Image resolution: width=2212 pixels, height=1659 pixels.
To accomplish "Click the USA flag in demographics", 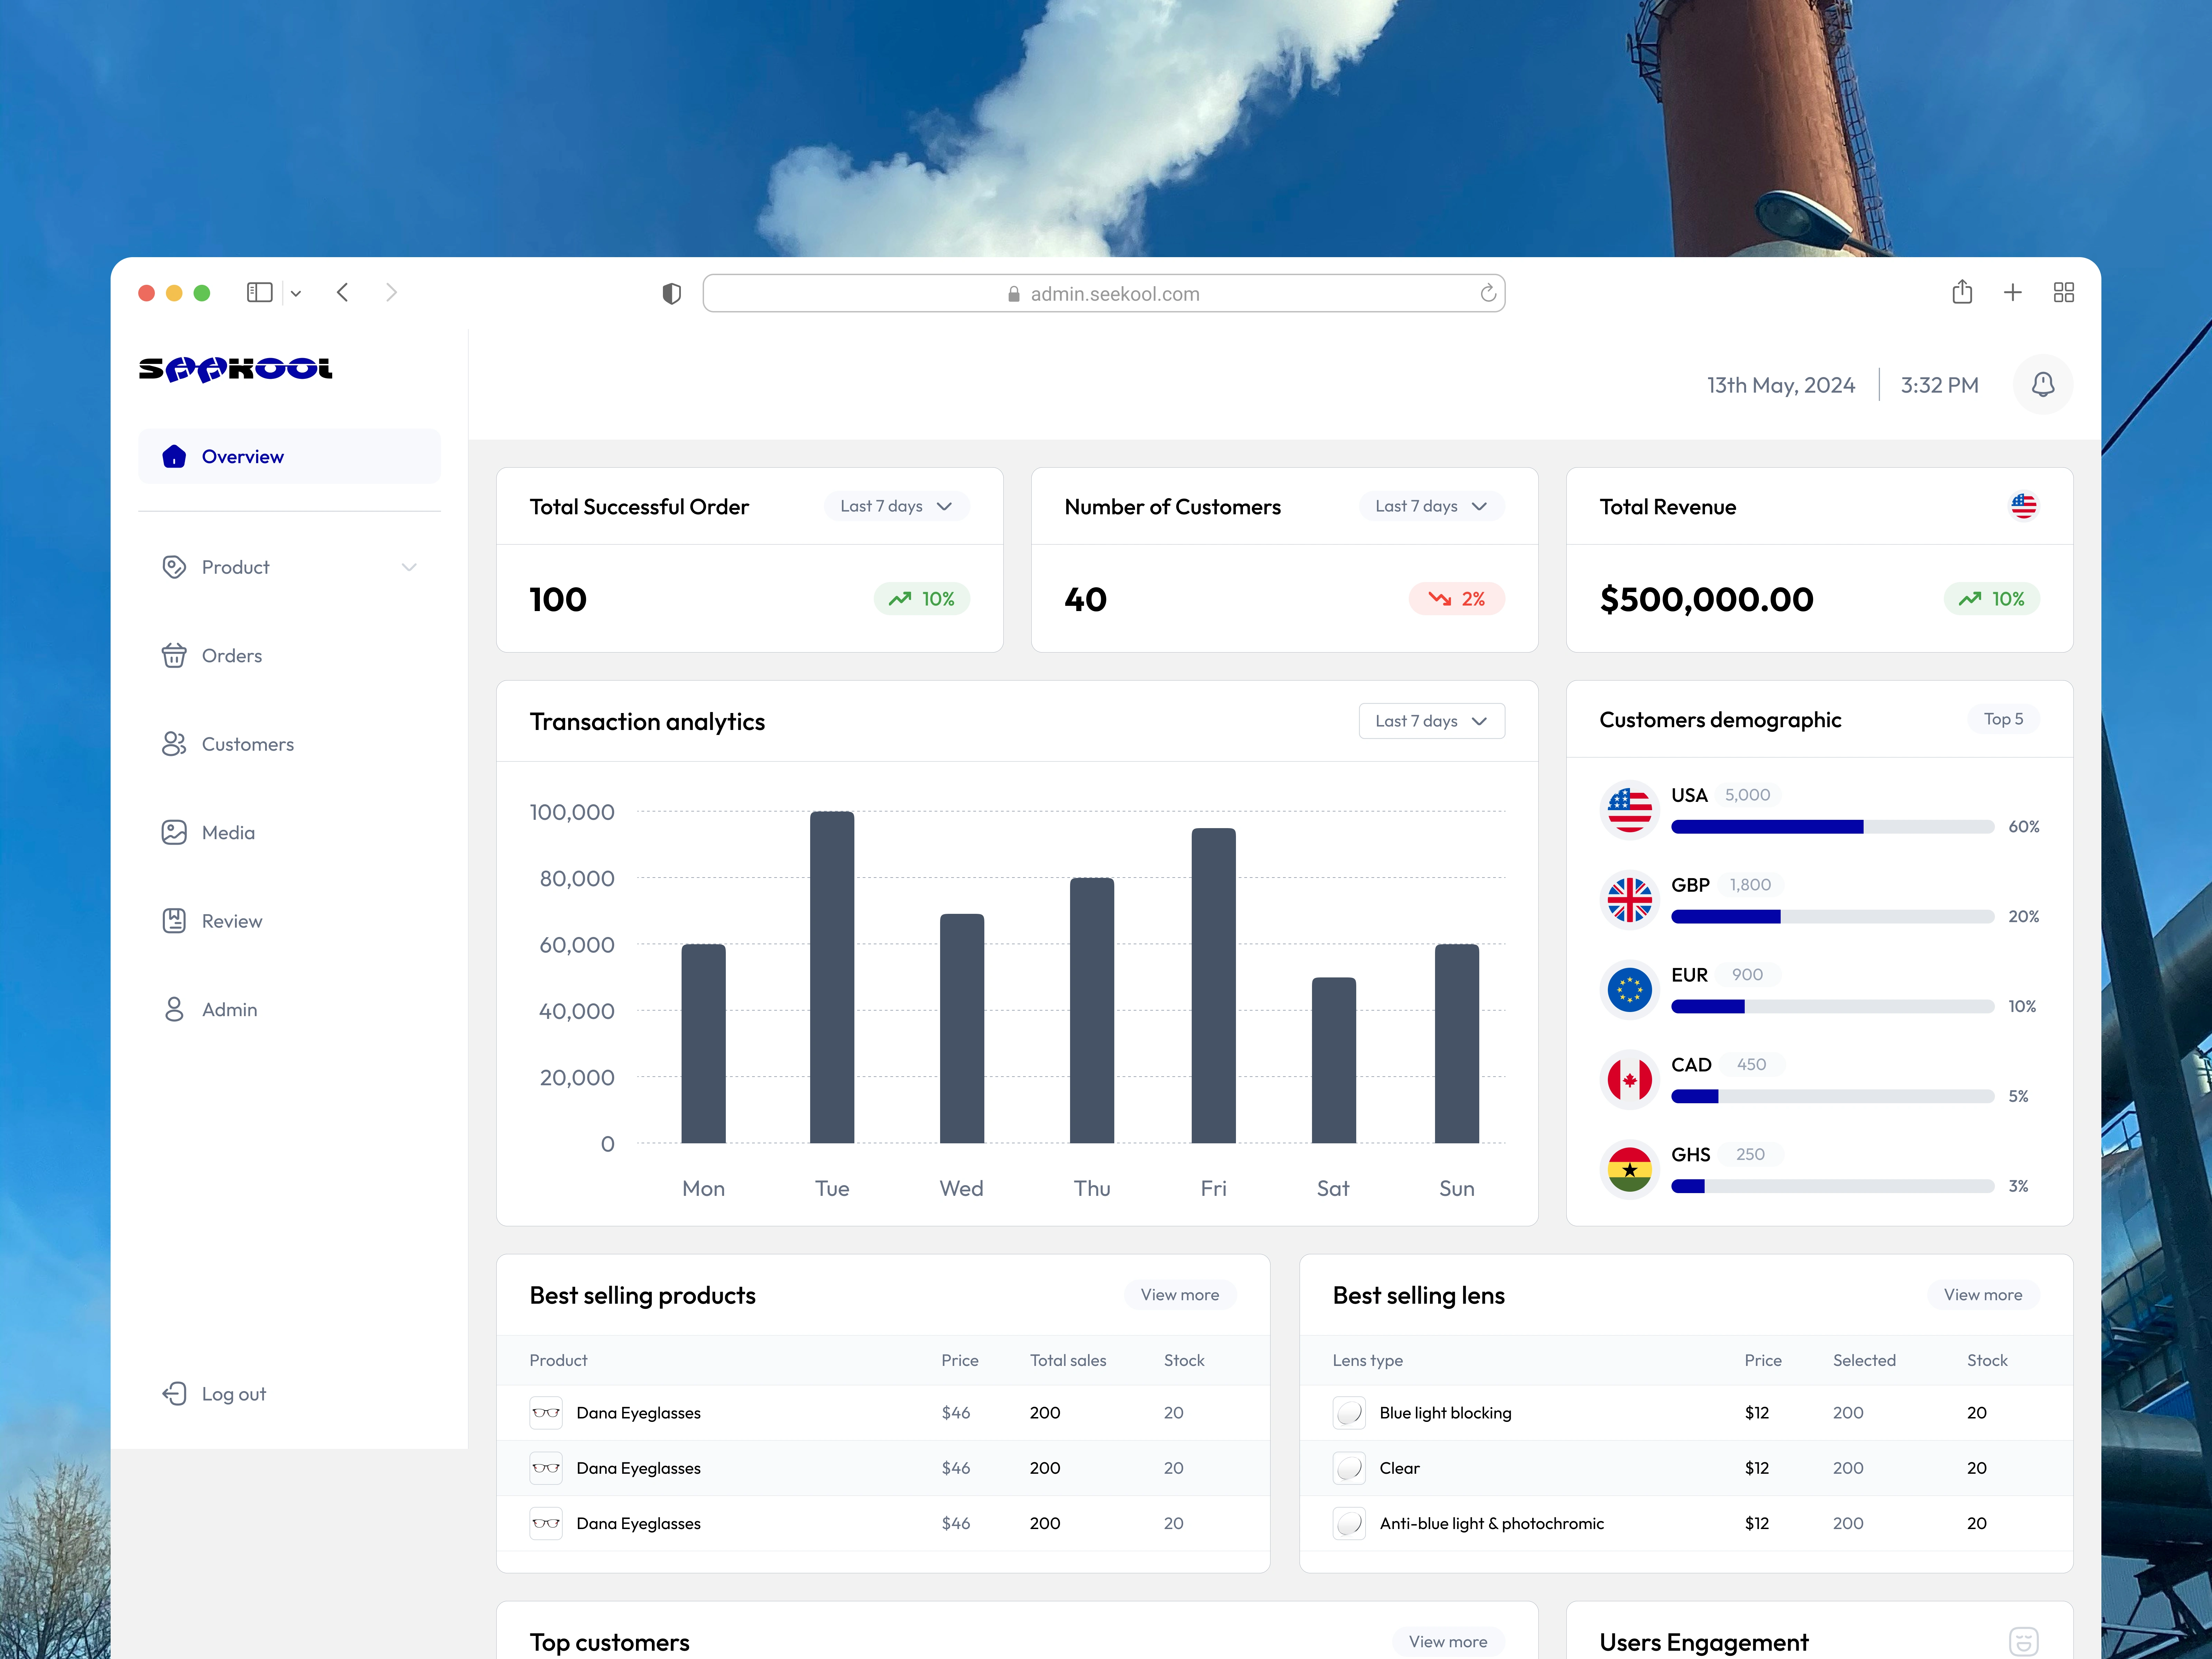I will [1630, 810].
